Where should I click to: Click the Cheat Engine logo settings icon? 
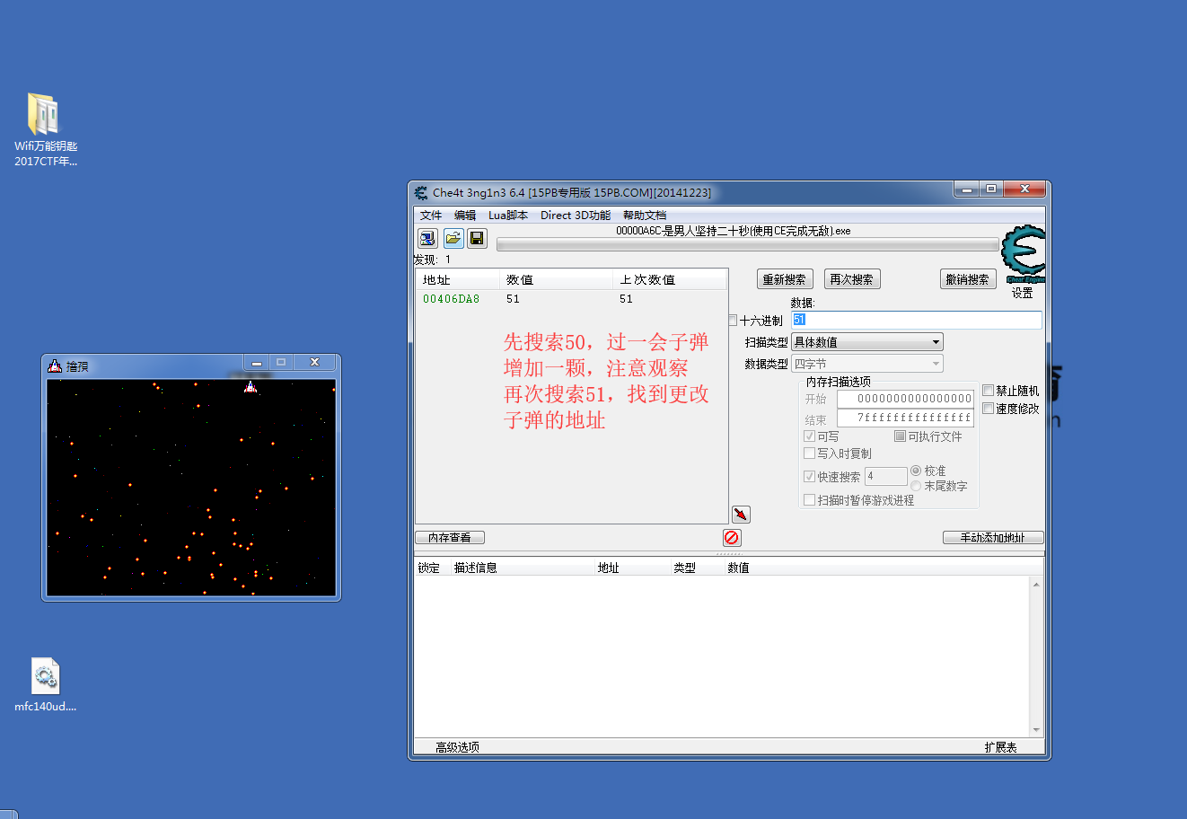pos(1024,252)
